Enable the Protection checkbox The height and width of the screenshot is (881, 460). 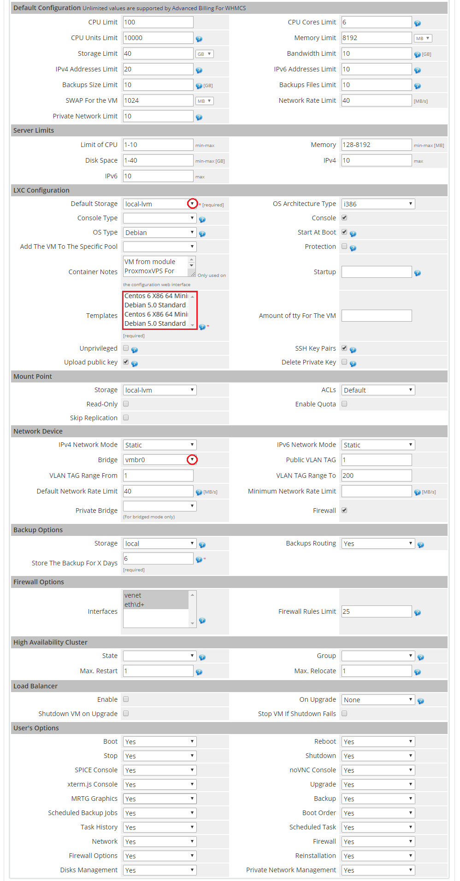point(344,246)
